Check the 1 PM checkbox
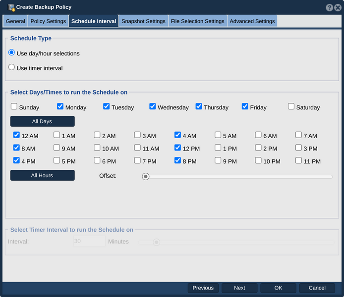 pos(218,148)
